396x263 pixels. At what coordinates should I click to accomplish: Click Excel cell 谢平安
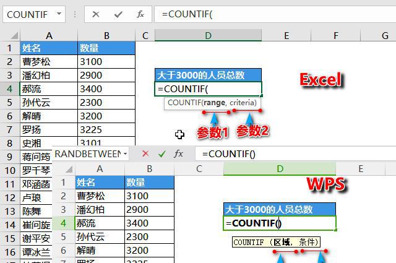point(36,239)
